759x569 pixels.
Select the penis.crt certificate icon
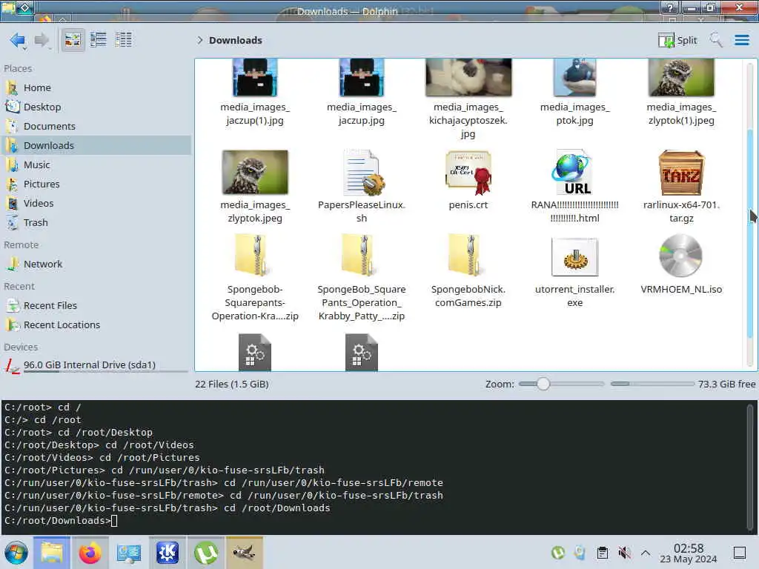tap(468, 172)
